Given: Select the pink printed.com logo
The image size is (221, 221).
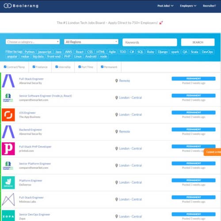Looking at the screenshot, I should click(8, 149).
